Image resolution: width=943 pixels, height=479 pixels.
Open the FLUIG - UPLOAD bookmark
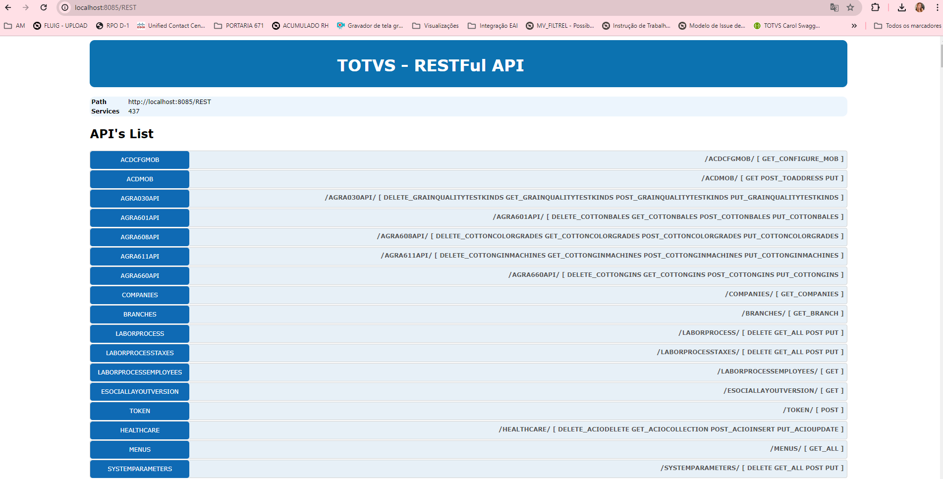tap(60, 26)
